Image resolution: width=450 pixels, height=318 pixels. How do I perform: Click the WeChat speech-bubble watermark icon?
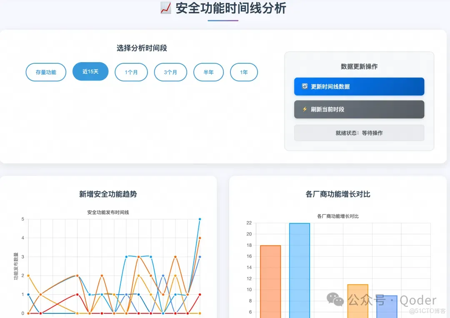(x=333, y=300)
